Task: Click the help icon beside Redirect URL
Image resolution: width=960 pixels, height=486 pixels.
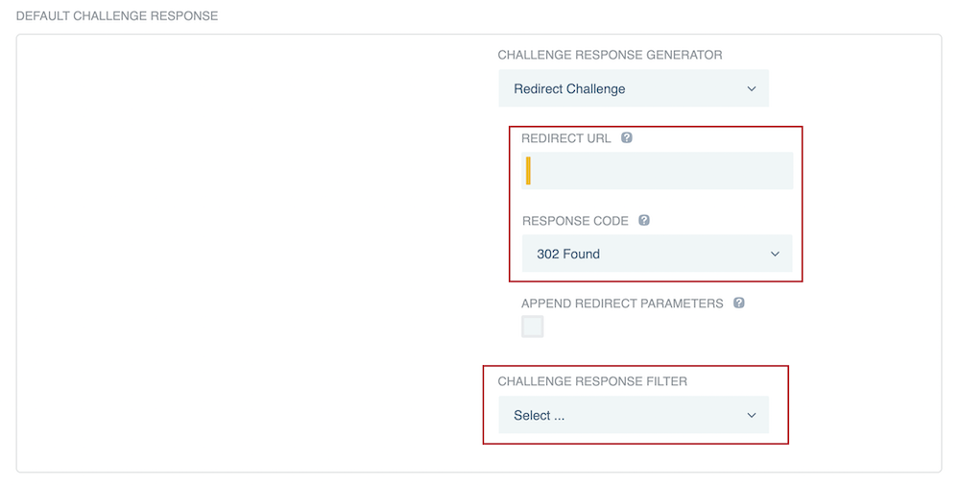Action: pyautogui.click(x=627, y=138)
